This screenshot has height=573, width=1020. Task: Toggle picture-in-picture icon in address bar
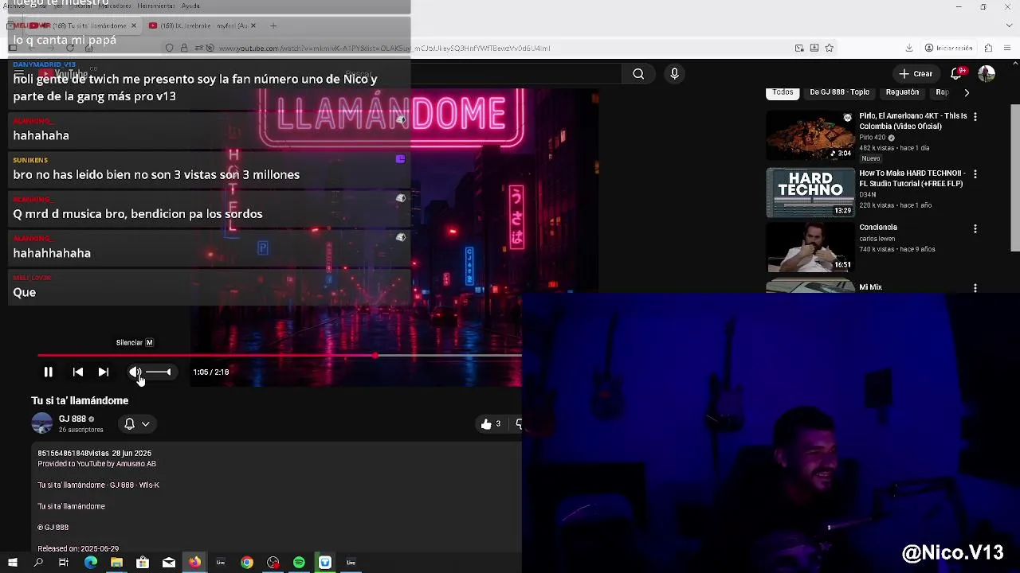tap(799, 48)
